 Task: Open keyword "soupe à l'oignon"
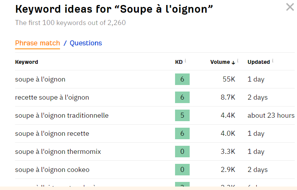tap(40, 80)
